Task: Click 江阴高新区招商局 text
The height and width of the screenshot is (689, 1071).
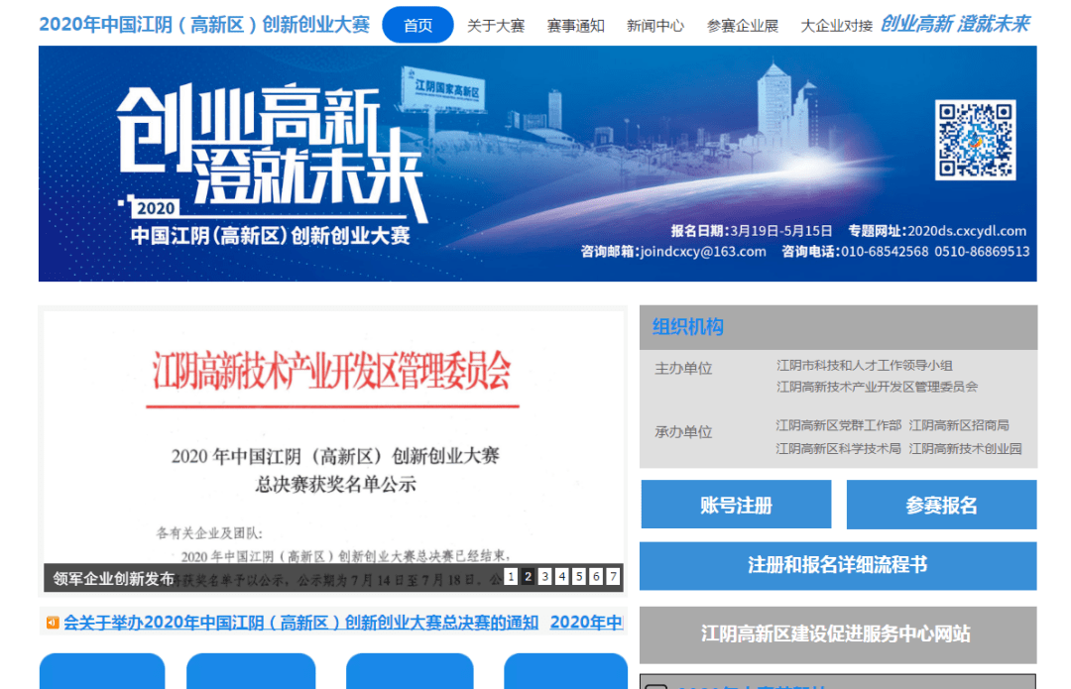Action: point(959,425)
